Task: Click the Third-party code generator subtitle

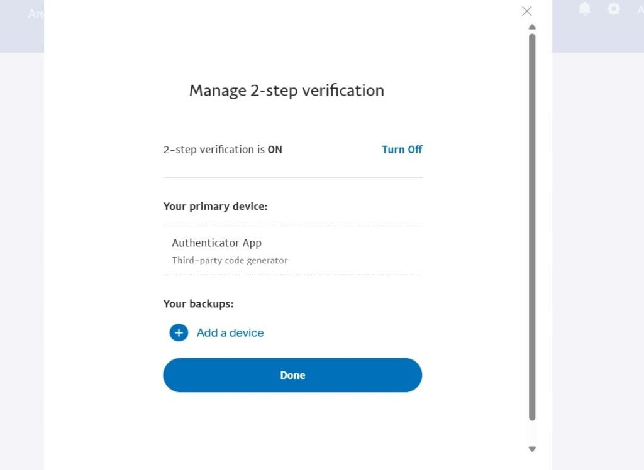Action: tap(230, 260)
